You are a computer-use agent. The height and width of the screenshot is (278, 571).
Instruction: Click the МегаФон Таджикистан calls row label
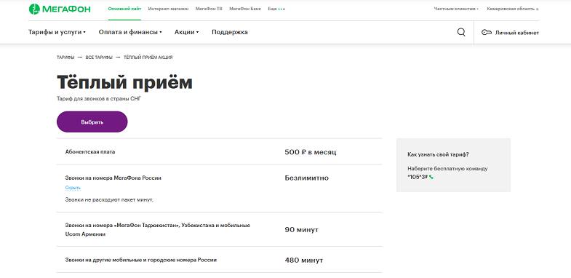pos(158,230)
